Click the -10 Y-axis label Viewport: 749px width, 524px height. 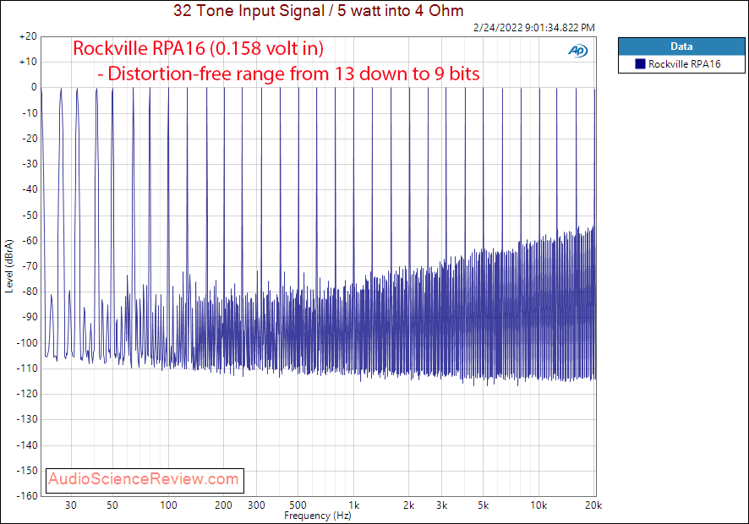tap(30, 112)
